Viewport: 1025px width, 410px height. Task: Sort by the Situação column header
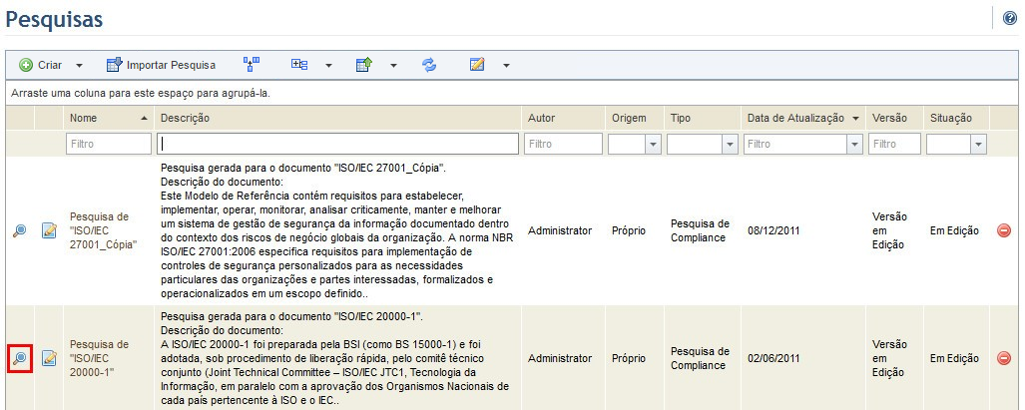(x=957, y=118)
